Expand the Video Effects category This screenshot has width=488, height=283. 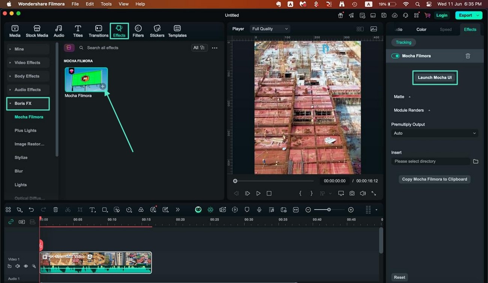coord(28,63)
